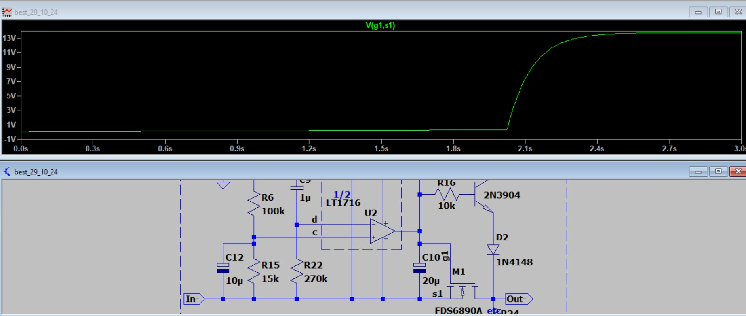
Task: Click the net label d
Action: tap(314, 219)
